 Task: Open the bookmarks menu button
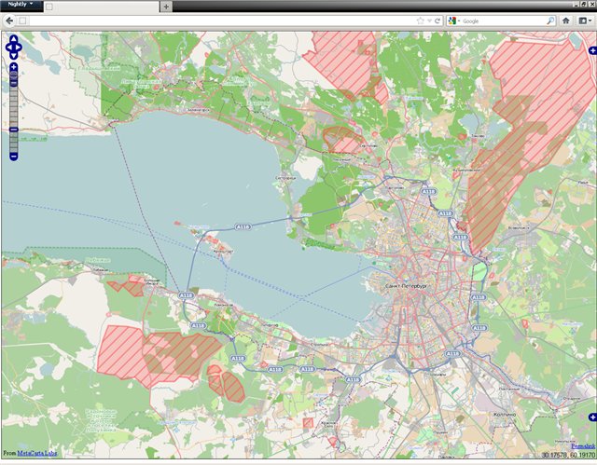pos(585,21)
